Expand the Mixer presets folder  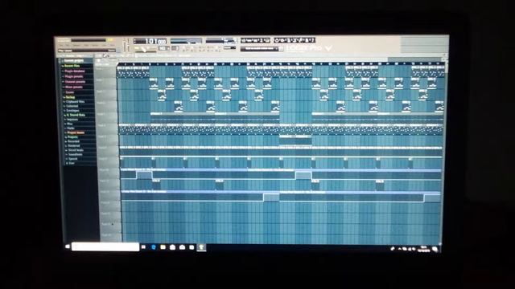[73, 88]
